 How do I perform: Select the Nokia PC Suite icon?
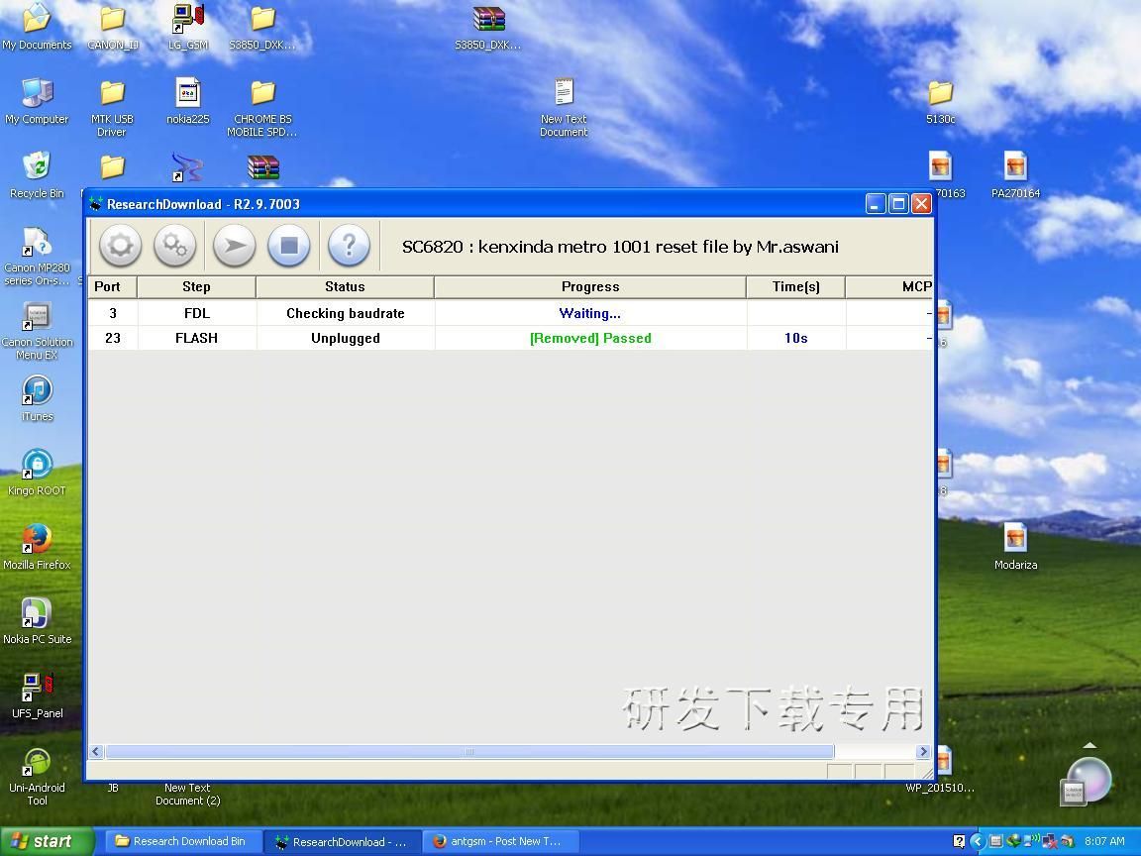click(x=37, y=614)
